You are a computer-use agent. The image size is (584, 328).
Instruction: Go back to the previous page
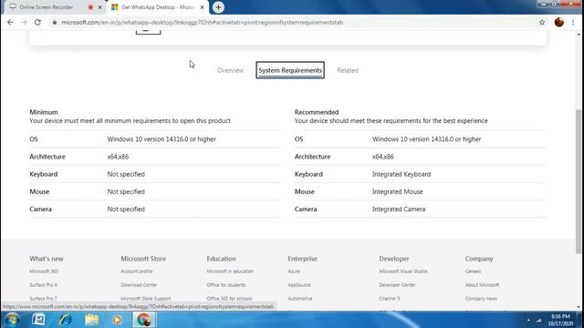(10, 22)
